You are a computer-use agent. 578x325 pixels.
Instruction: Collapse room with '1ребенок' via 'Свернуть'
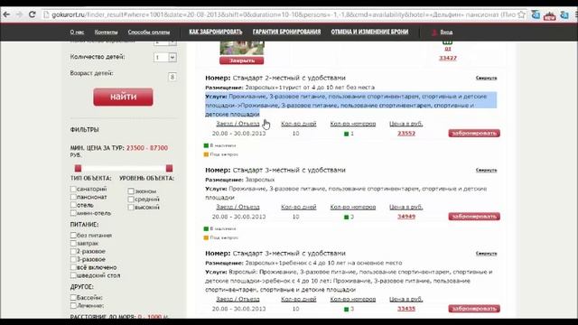click(x=486, y=254)
